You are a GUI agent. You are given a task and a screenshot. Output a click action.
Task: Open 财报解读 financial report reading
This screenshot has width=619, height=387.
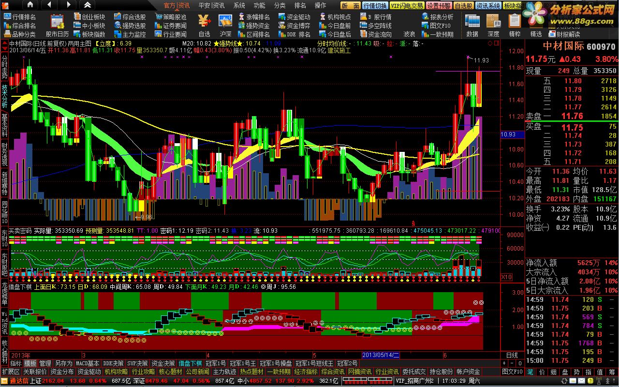(564, 34)
